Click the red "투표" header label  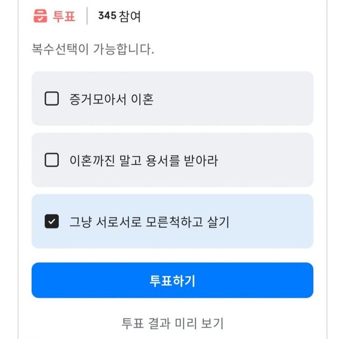pyautogui.click(x=64, y=16)
